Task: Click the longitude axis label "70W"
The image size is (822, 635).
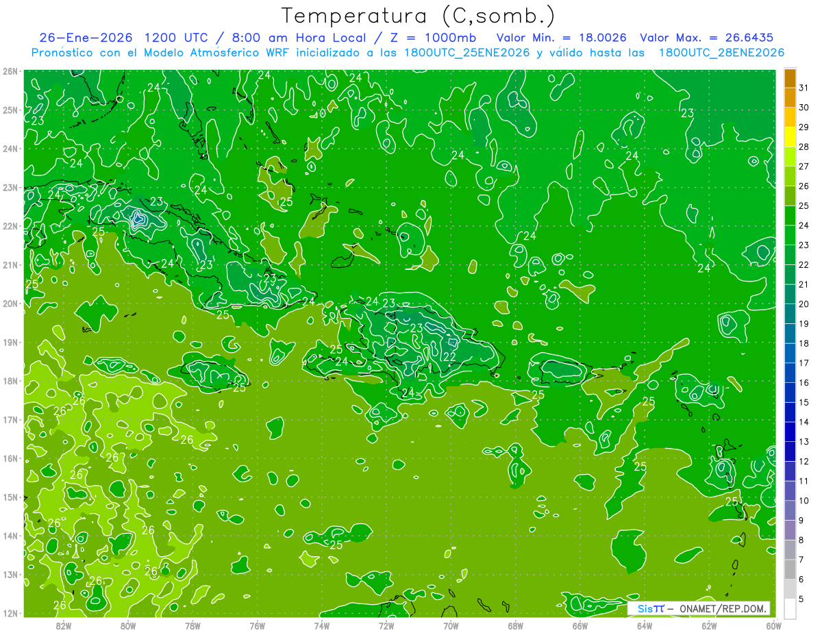Action: 451,625
